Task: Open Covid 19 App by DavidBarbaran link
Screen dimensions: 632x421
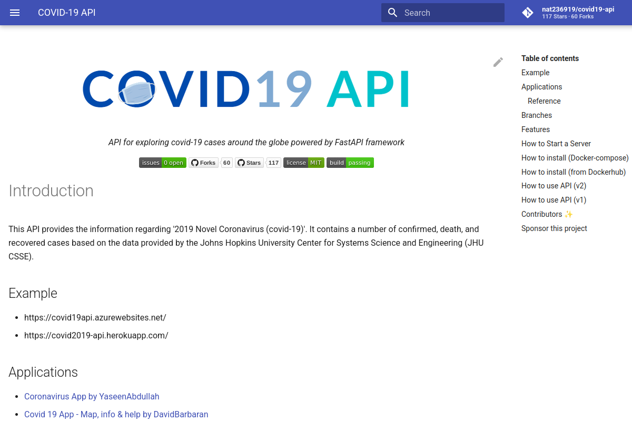Action: [116, 415]
